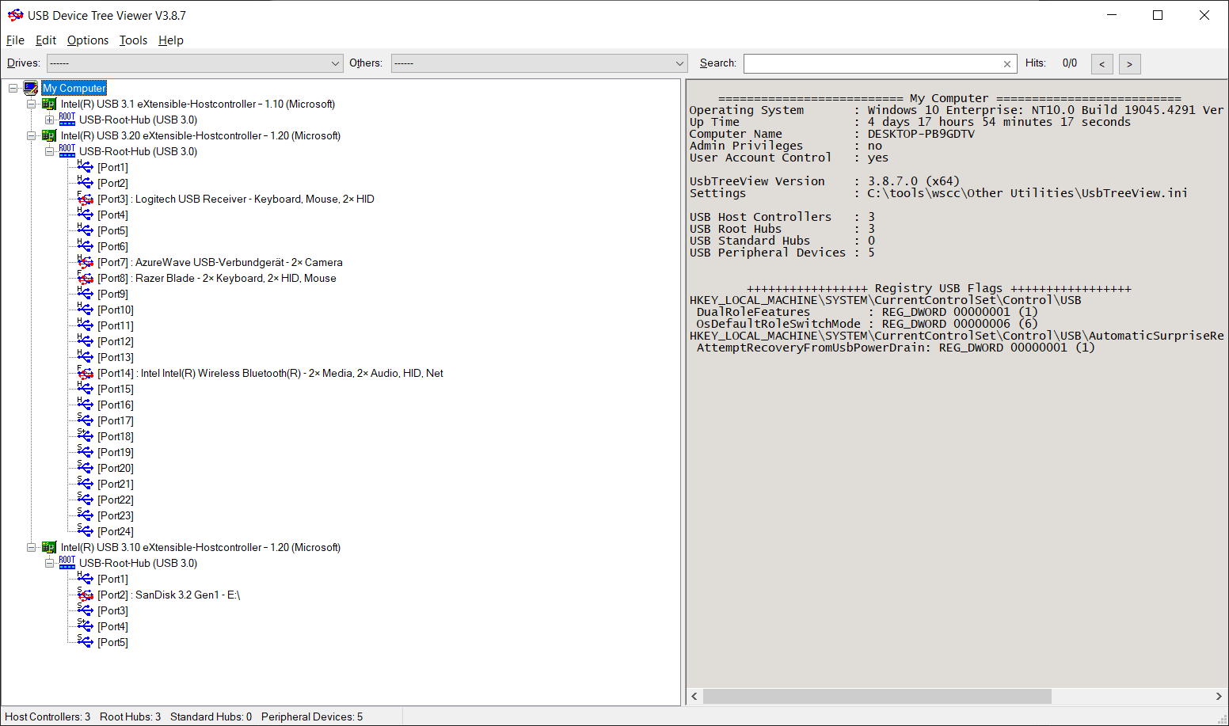Click the SanDisk 3.2 Gen1 device icon
This screenshot has height=726, width=1229.
point(86,595)
